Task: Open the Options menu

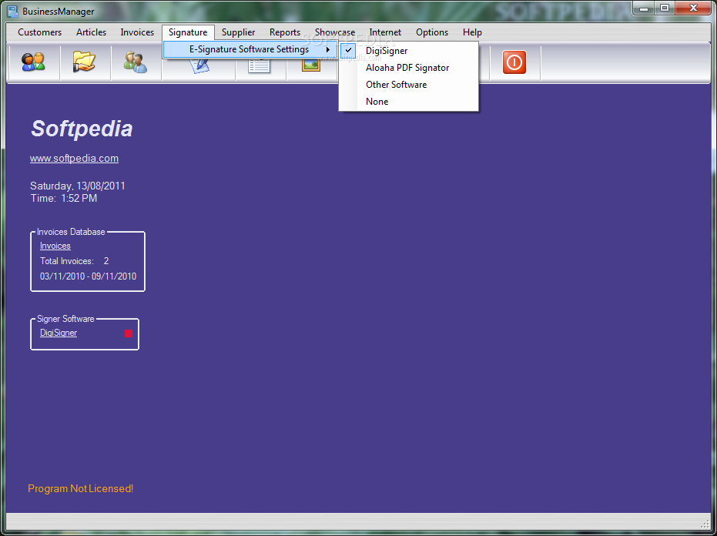Action: click(432, 32)
